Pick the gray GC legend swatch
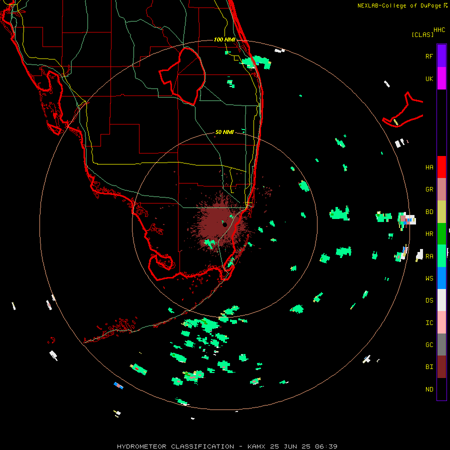450x450 pixels. click(441, 344)
